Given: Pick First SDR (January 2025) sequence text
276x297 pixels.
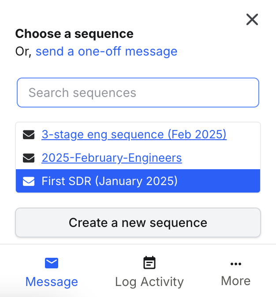Looking at the screenshot, I should tap(110, 181).
